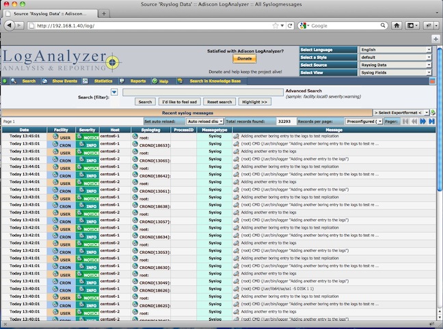Click the green Help question icon
The image size is (443, 329).
click(155, 81)
